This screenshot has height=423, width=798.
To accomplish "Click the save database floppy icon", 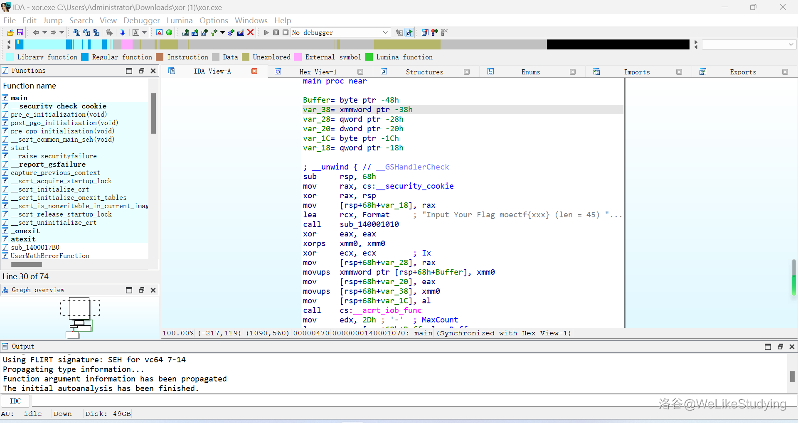I will 20,32.
